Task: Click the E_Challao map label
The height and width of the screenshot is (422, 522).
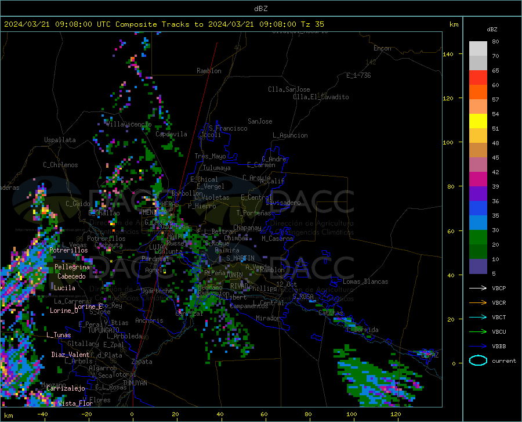Action: 104,213
